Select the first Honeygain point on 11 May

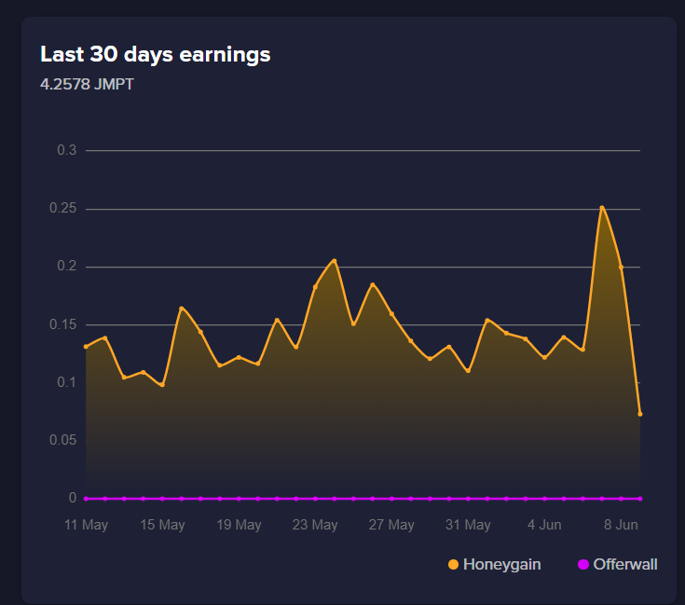pyautogui.click(x=86, y=347)
